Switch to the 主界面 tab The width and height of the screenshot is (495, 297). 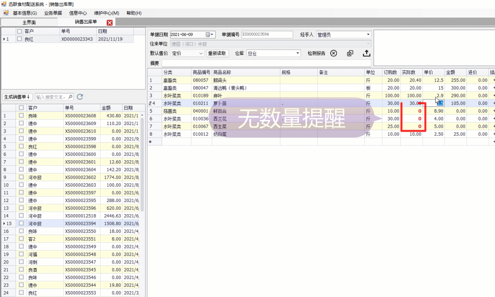pos(29,22)
